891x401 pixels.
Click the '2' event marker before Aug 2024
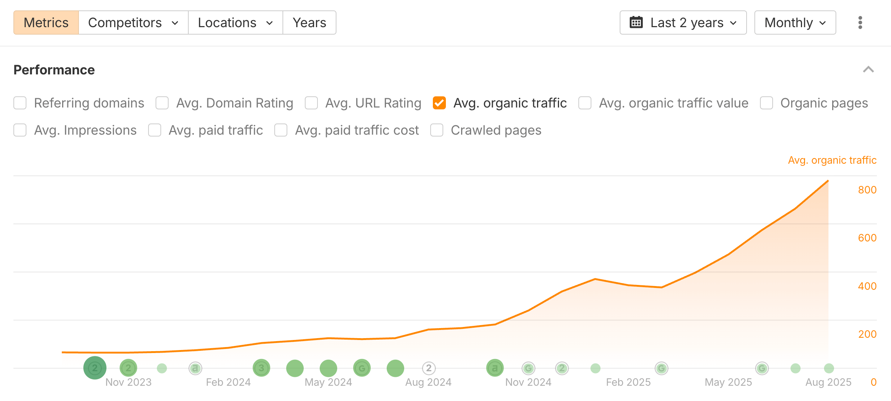428,368
